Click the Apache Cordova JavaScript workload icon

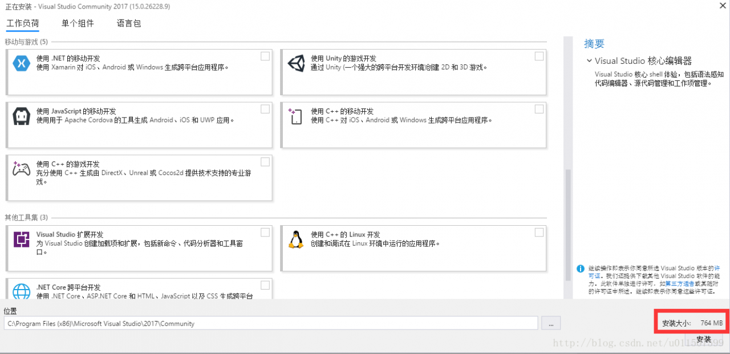pyautogui.click(x=22, y=116)
